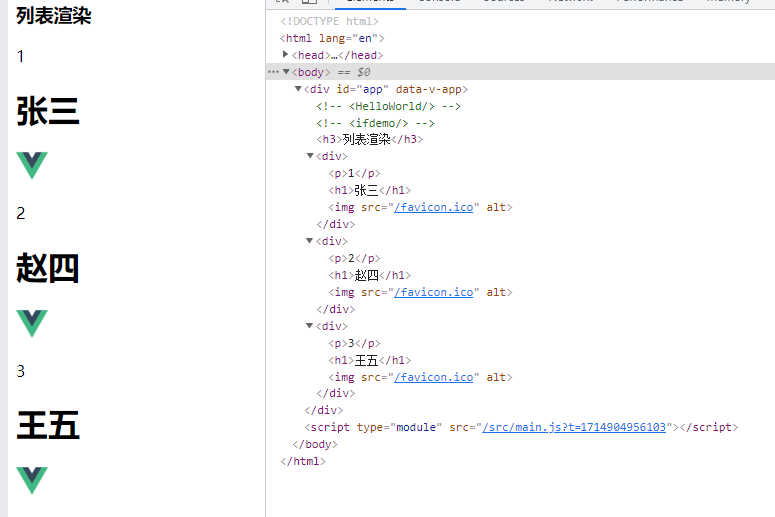Click the 列表渲染 page heading
Viewport: 775px width, 517px height.
coord(54,15)
